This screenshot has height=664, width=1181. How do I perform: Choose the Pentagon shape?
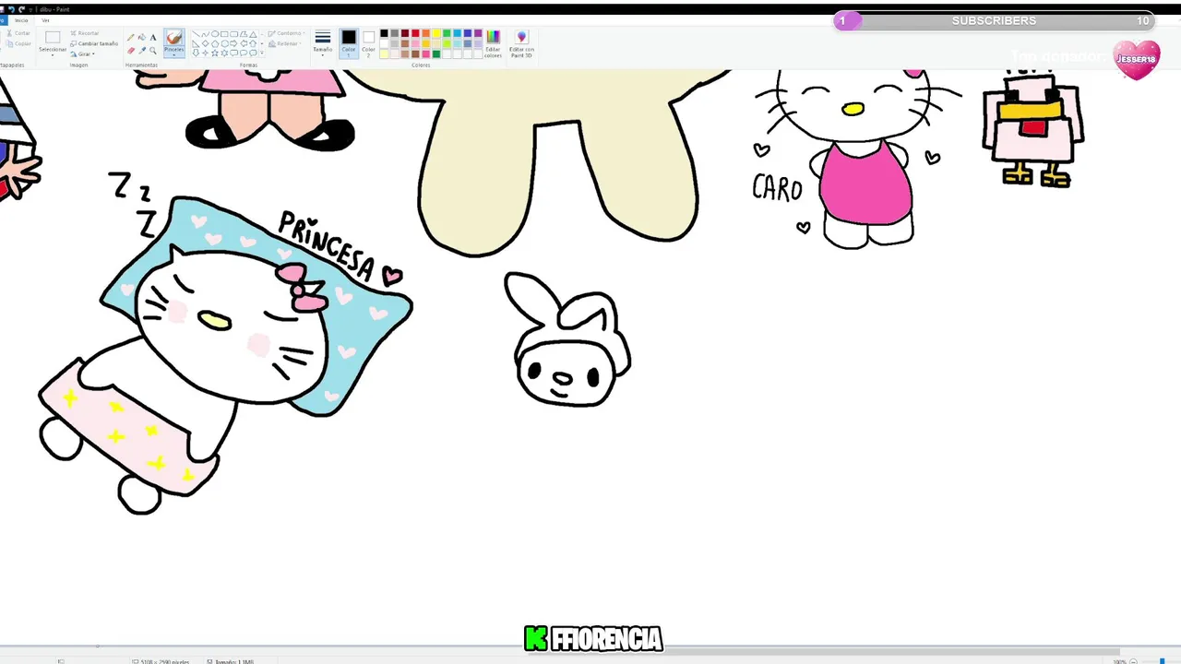[215, 43]
